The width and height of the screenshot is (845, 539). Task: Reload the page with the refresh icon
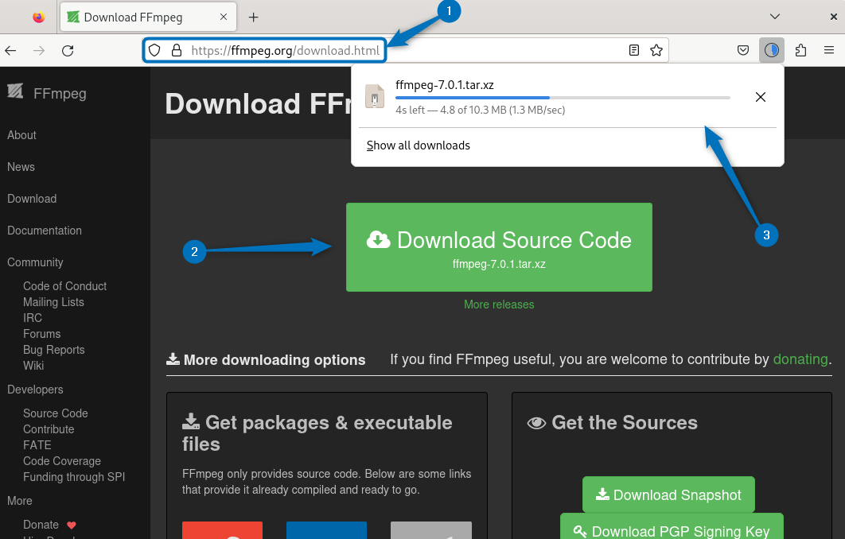(x=68, y=50)
